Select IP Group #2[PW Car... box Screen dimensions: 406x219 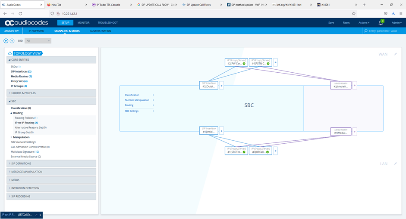236,62
